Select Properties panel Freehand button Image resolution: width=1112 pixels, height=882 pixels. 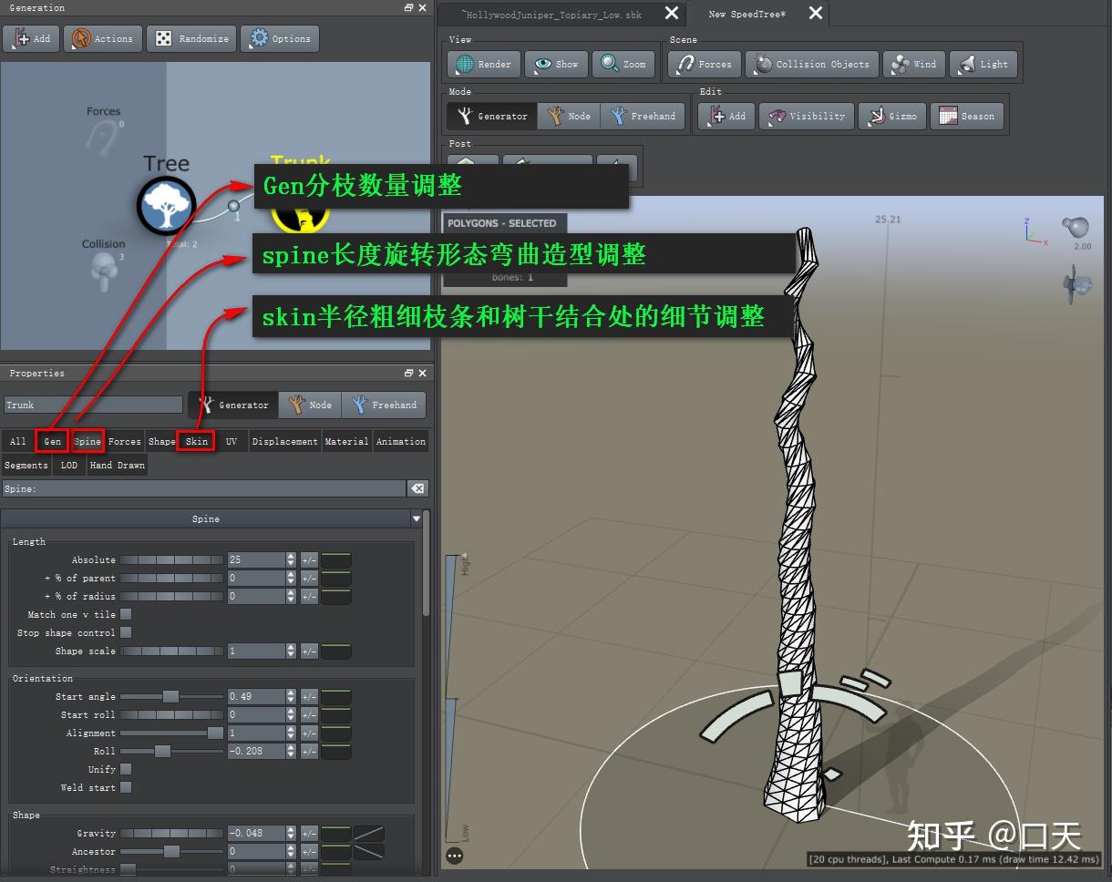[x=384, y=405]
